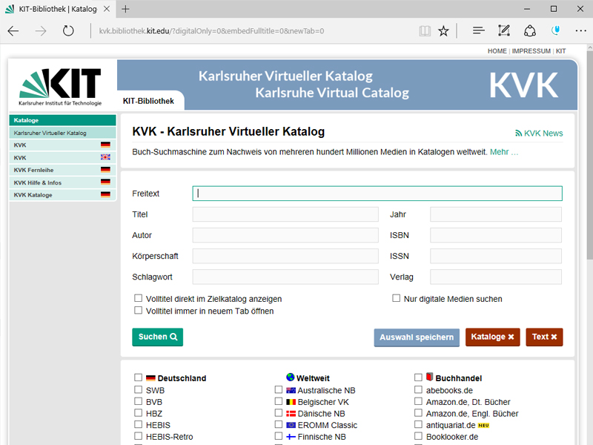The image size is (593, 445).
Task: Click the Deutschland flag icon
Action: pos(150,378)
